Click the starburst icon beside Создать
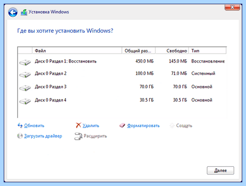This screenshot has width=246, height=186. [x=172, y=125]
